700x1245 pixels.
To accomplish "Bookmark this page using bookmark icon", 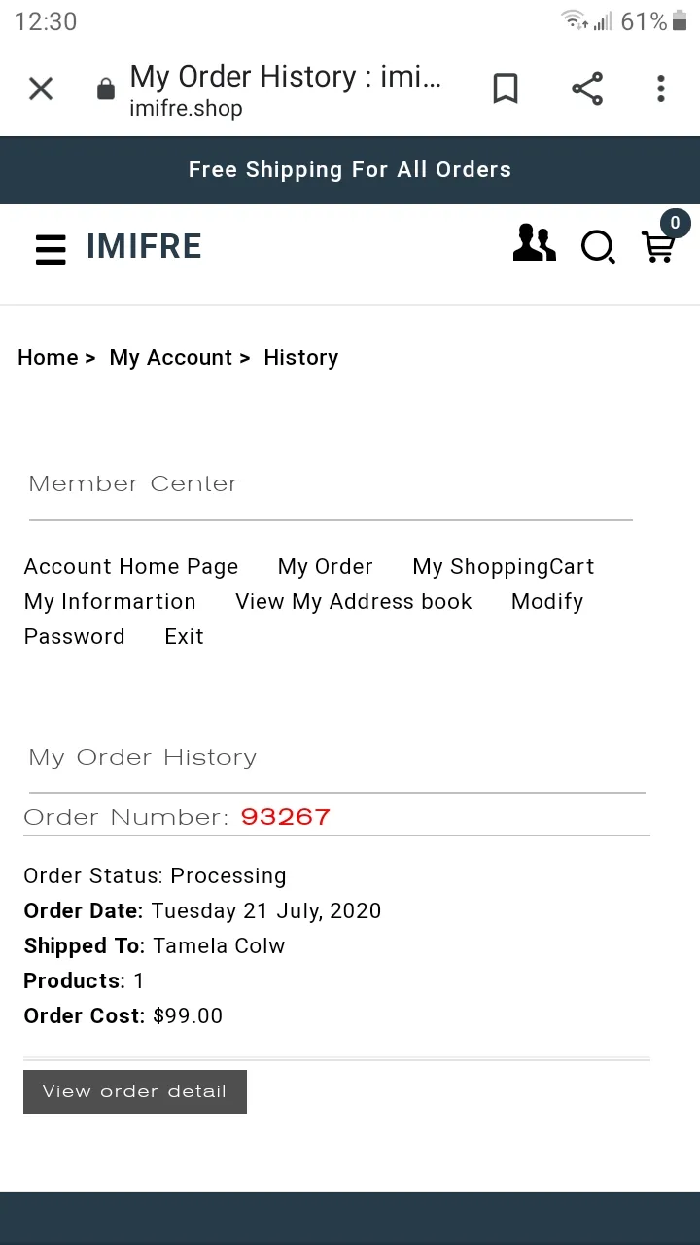I will [x=506, y=89].
